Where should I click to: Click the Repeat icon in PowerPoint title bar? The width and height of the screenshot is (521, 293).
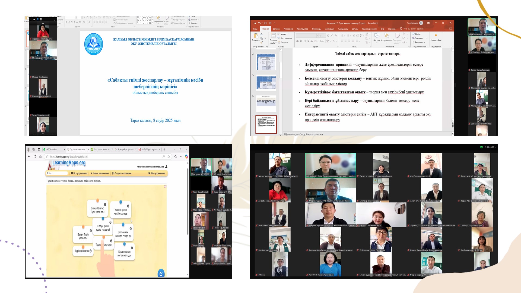pyautogui.click(x=265, y=23)
